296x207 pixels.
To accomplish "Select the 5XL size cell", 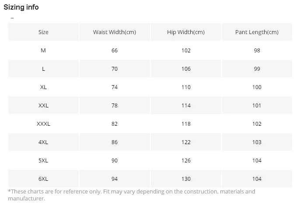I will coord(43,160).
